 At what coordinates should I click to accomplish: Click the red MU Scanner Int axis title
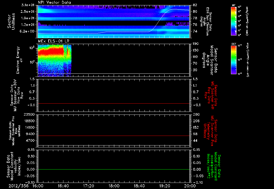[x=211, y=95]
